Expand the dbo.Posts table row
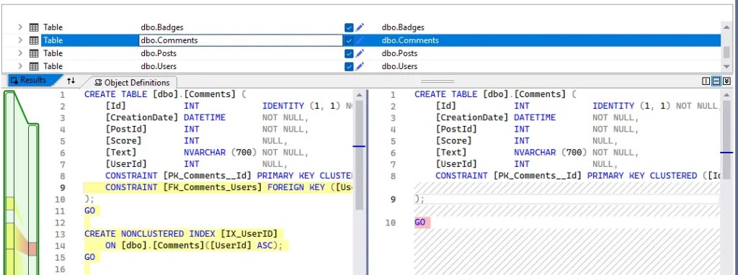 click(x=20, y=53)
